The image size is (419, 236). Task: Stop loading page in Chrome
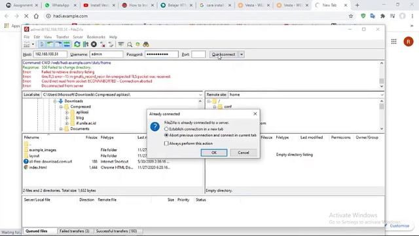[26, 16]
